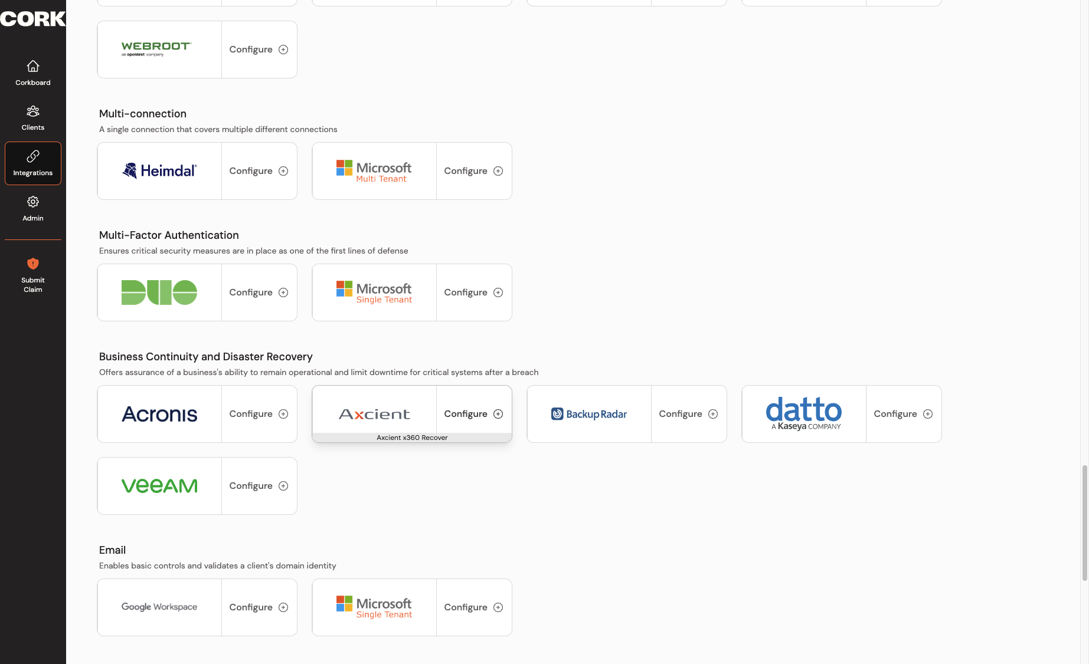Click Microsoft Single Tenant logo under Multi-Factor Authentication
1089x664 pixels.
pos(374,292)
